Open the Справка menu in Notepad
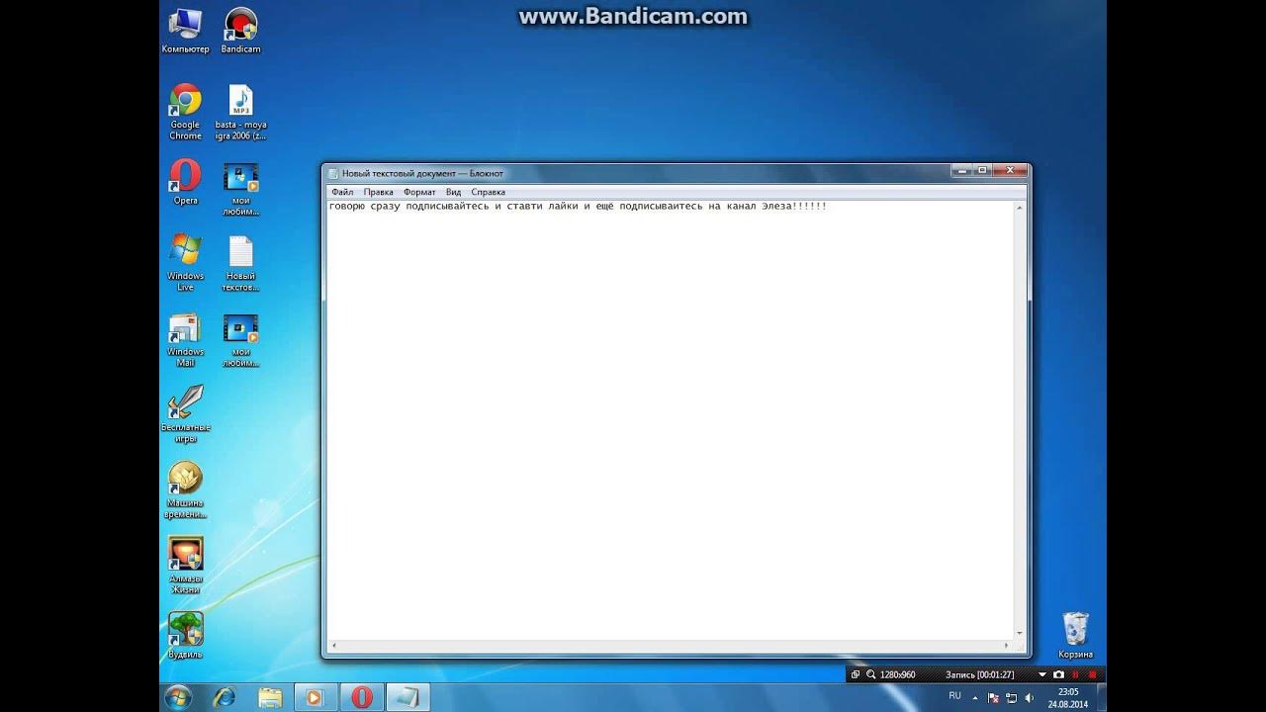Screen dimensions: 1266x712 pyautogui.click(x=488, y=192)
